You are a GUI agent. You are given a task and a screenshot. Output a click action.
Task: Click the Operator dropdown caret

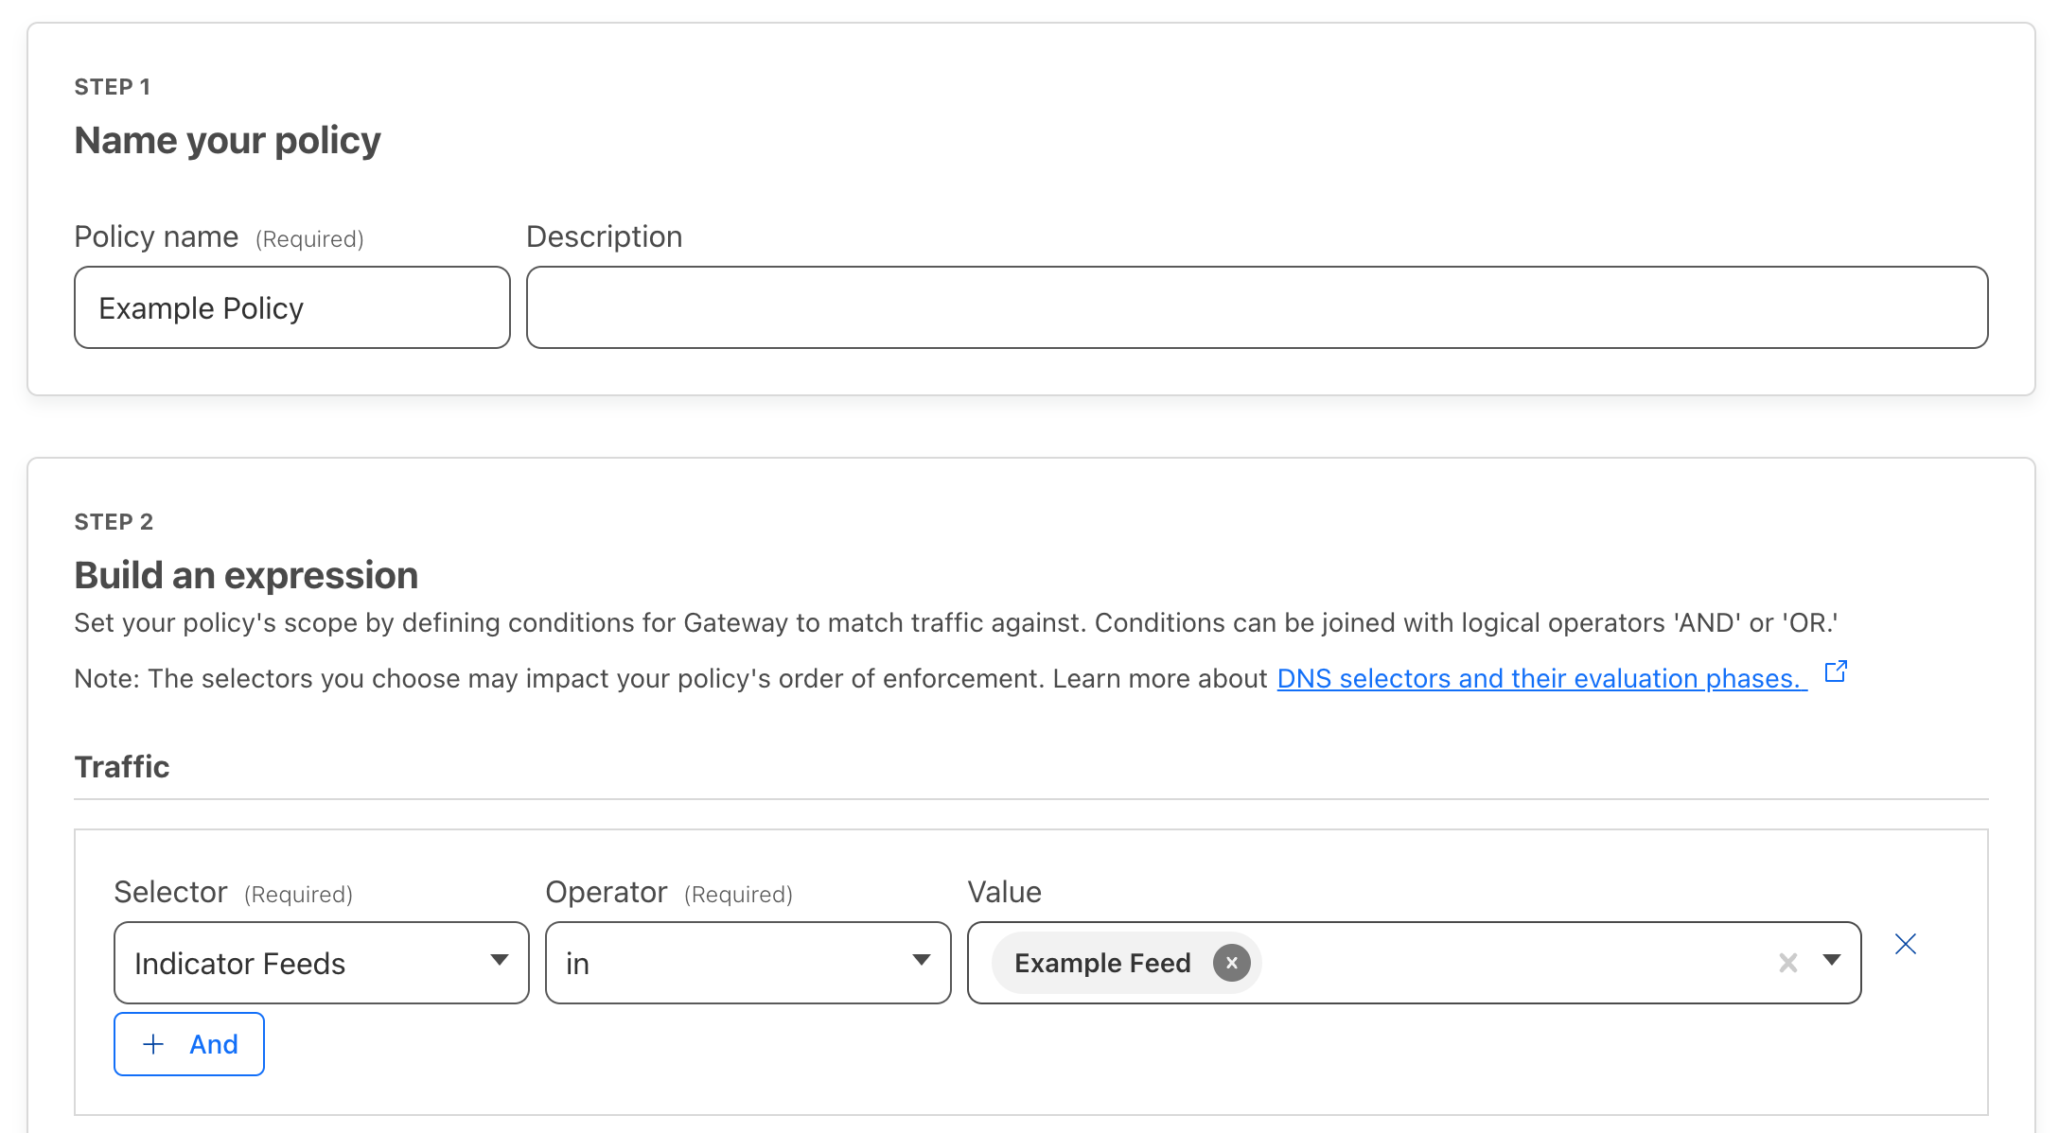pyautogui.click(x=921, y=960)
